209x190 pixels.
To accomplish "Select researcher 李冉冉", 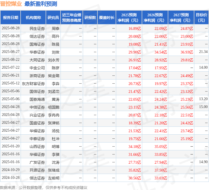I will (54, 115).
